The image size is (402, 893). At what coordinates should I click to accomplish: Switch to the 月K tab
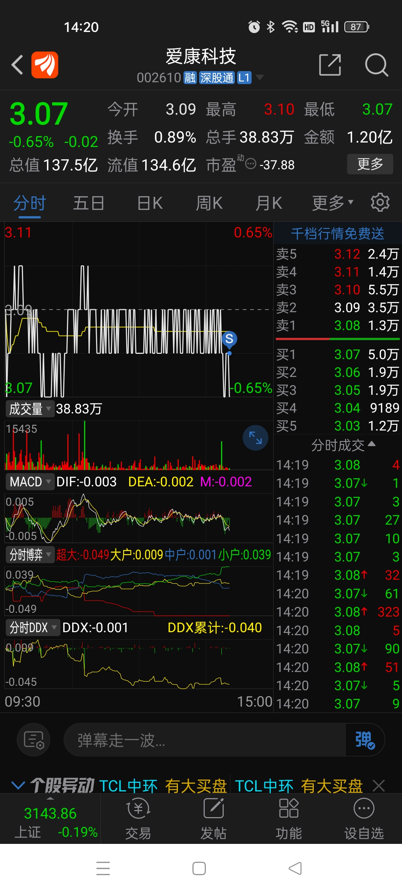(268, 203)
